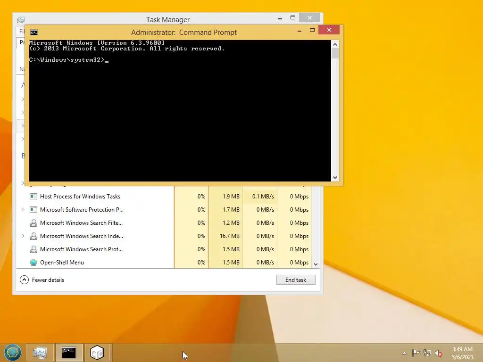Show hidden system tray icons
The width and height of the screenshot is (483, 362).
(404, 353)
